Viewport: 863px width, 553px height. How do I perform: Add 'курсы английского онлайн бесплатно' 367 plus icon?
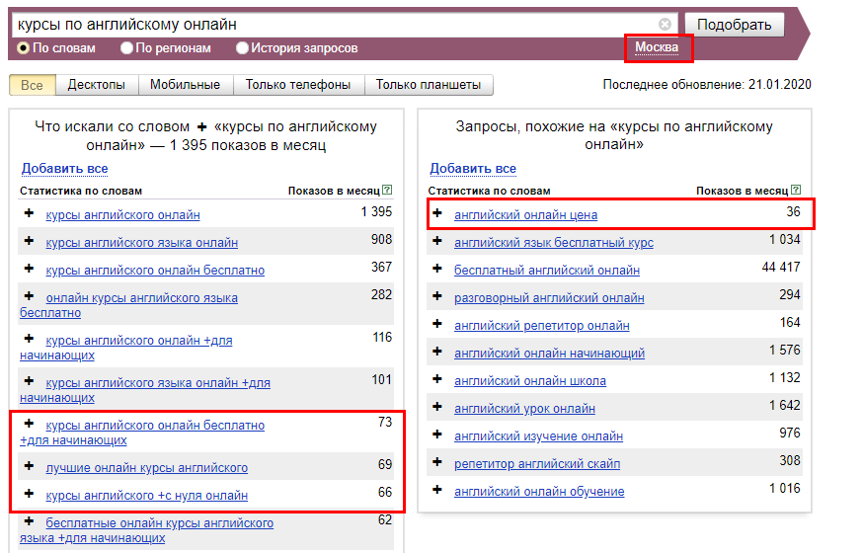30,269
